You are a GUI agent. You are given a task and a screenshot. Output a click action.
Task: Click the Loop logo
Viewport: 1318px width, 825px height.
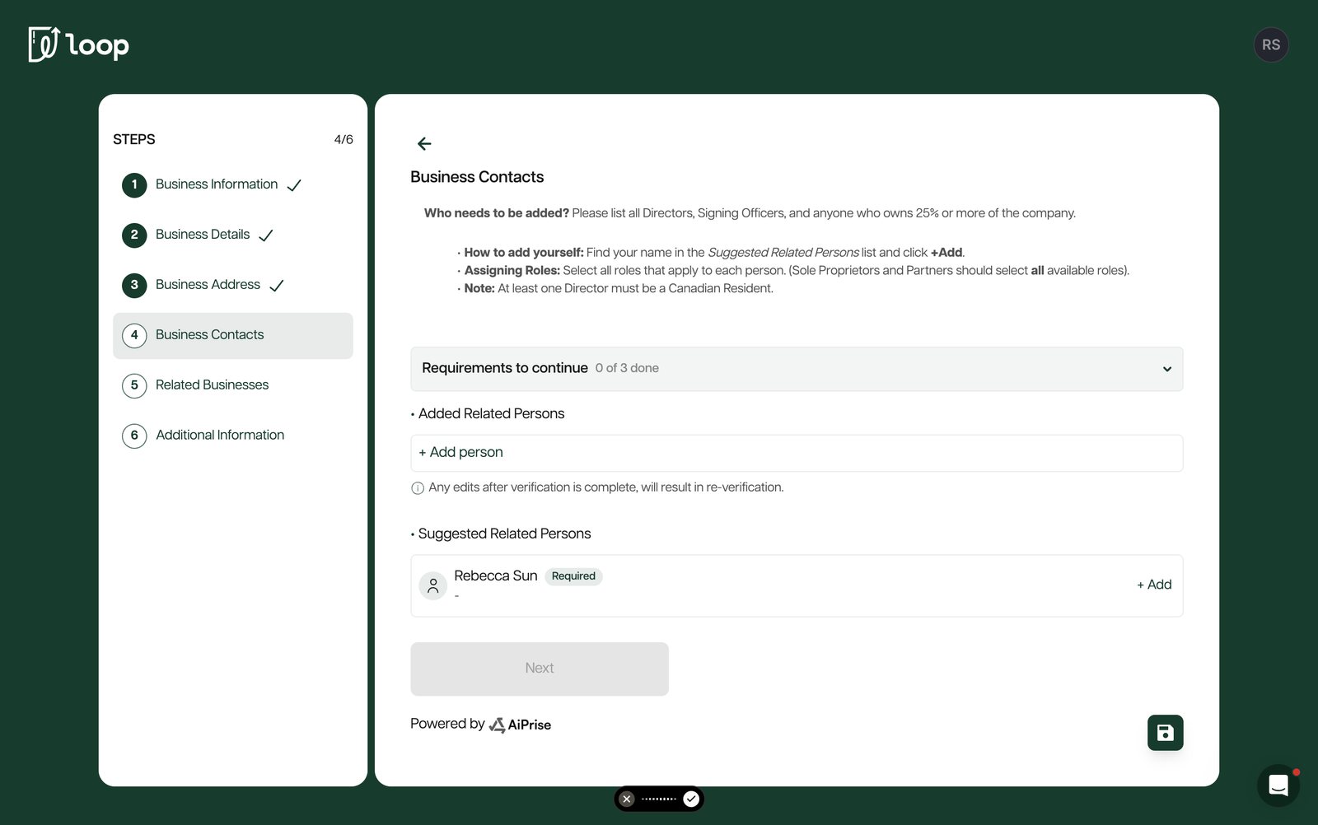click(x=79, y=44)
